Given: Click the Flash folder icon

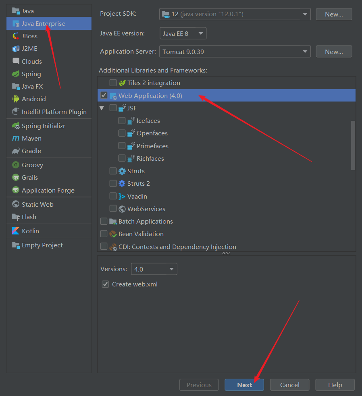Looking at the screenshot, I should click(16, 217).
